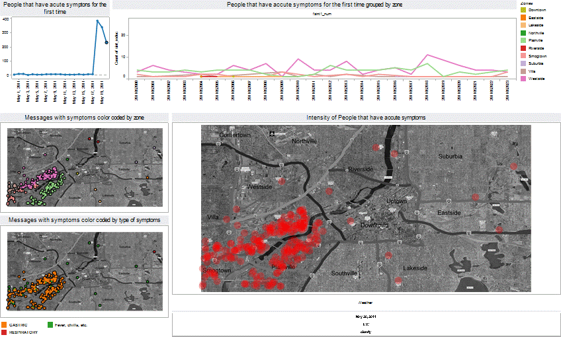Click the red intensity dot in Suburbia
Viewport: 561px width, 337px height.
coord(514,166)
